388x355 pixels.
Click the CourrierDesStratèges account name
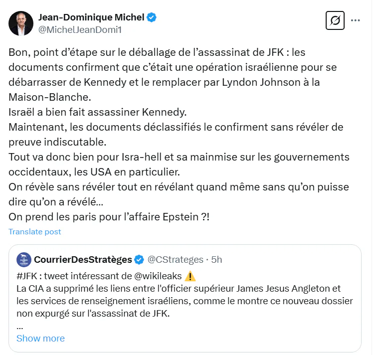coord(83,259)
